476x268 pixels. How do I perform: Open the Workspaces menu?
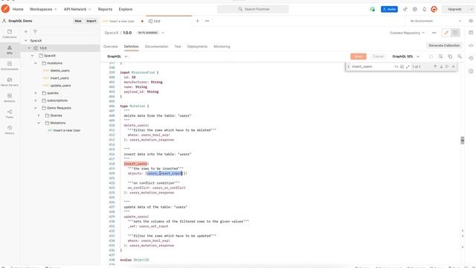point(43,9)
